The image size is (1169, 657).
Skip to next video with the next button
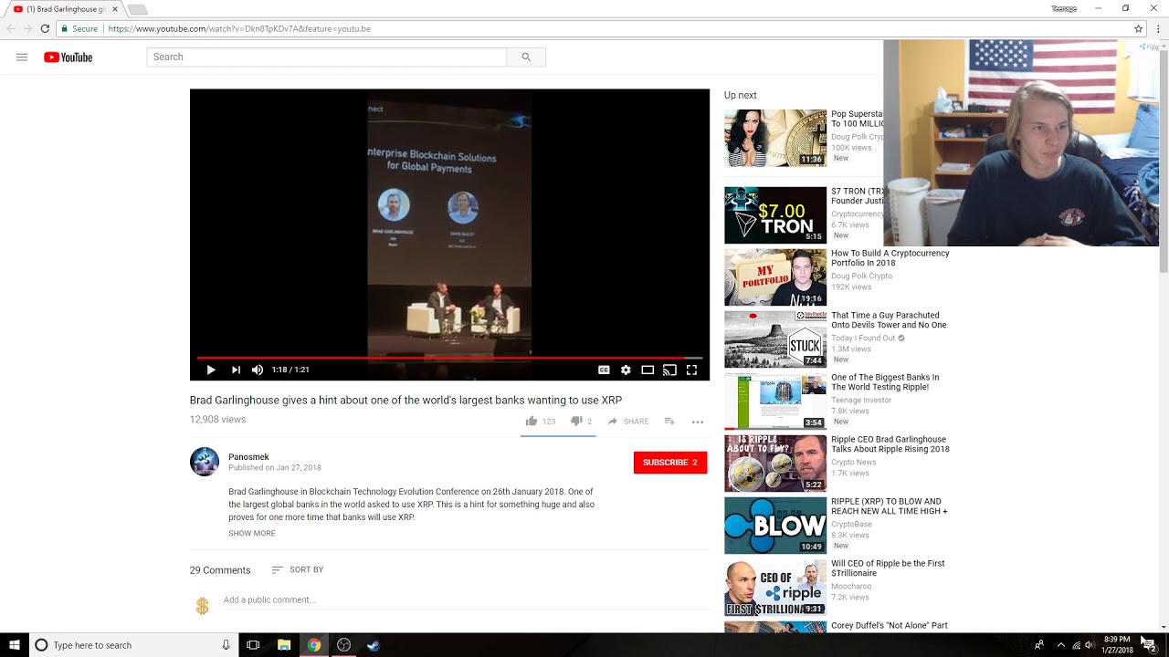click(x=236, y=370)
